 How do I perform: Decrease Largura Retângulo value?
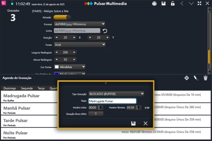pos(57,52)
